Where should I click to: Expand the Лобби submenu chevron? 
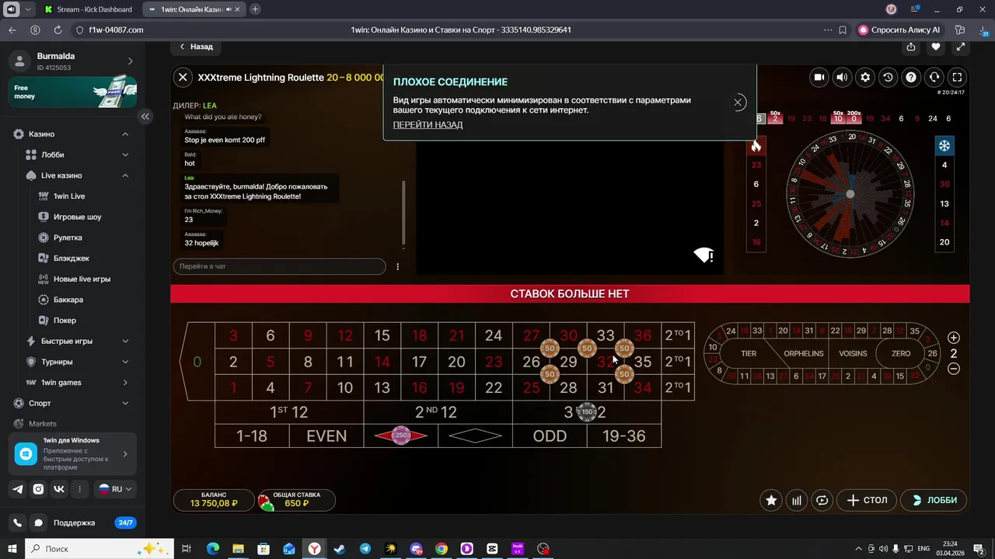(125, 155)
